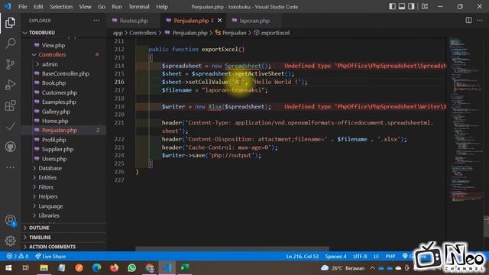Switch to the Routes.php tab
489x275 pixels.
click(x=134, y=21)
